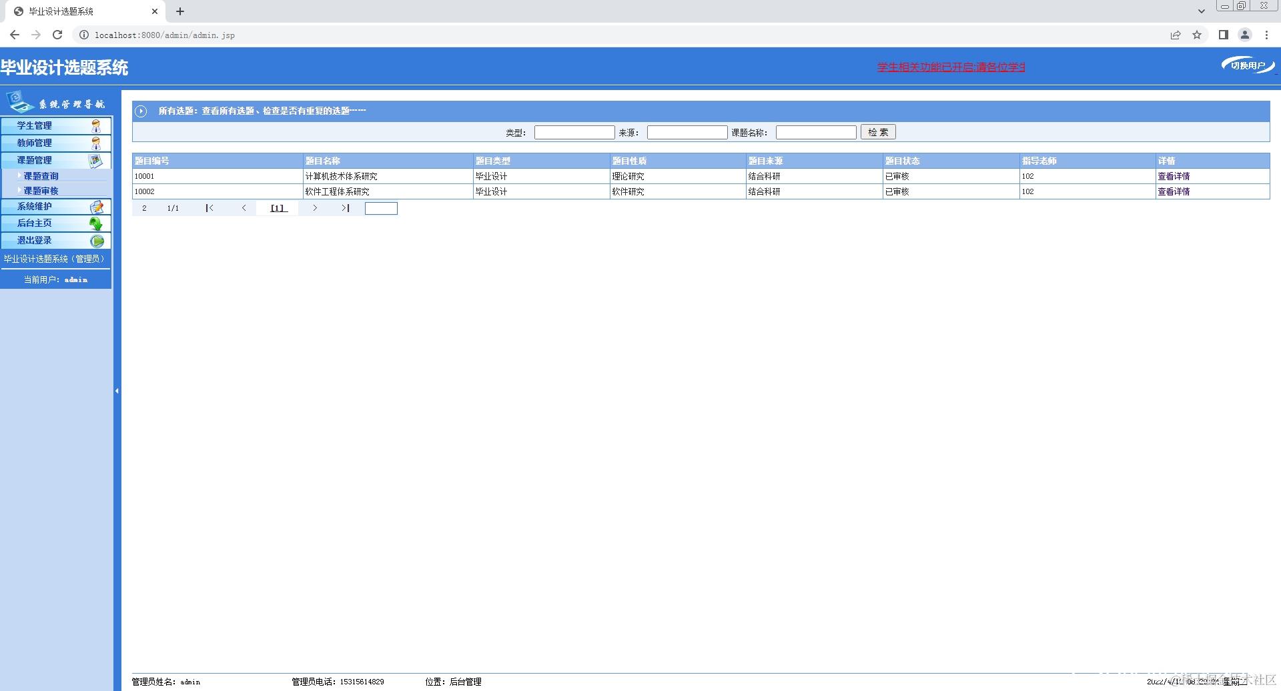The image size is (1281, 691).
Task: Click the first page navigation icon
Action: point(209,208)
